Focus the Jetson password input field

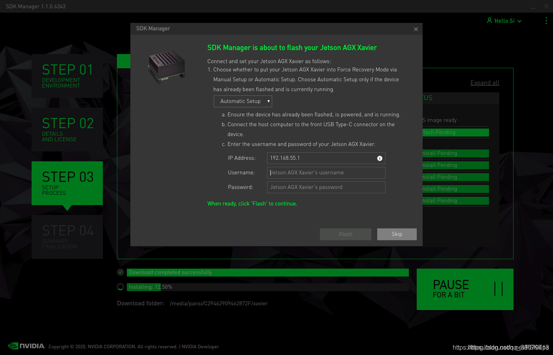point(326,187)
